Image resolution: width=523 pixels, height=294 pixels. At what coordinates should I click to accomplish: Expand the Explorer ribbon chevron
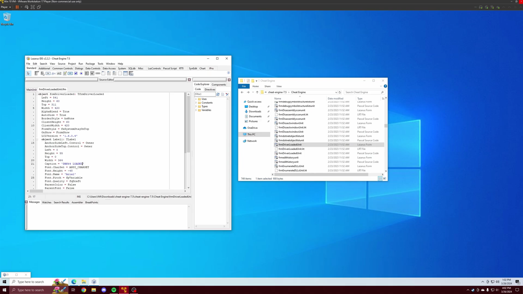click(x=381, y=86)
